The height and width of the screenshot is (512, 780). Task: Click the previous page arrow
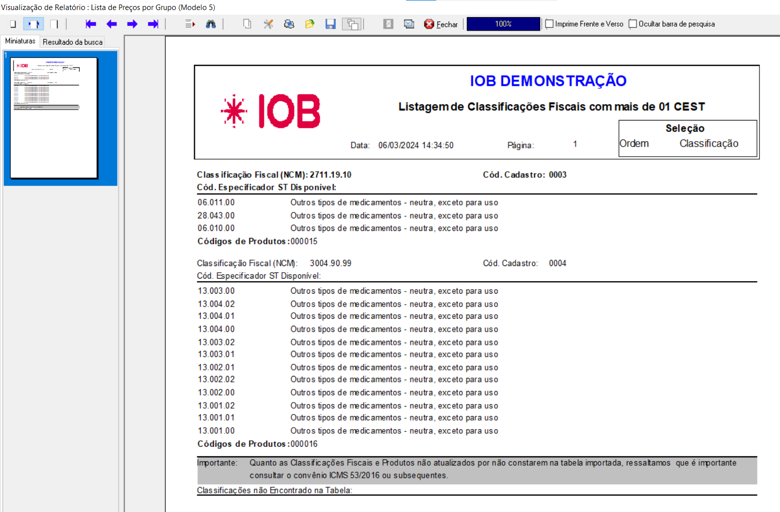(111, 24)
